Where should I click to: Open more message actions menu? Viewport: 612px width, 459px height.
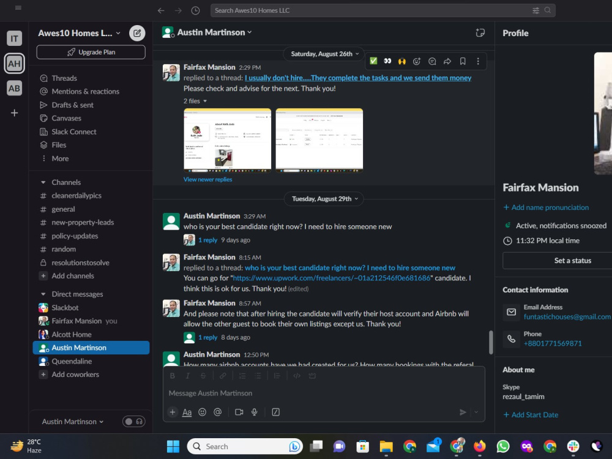pyautogui.click(x=478, y=61)
